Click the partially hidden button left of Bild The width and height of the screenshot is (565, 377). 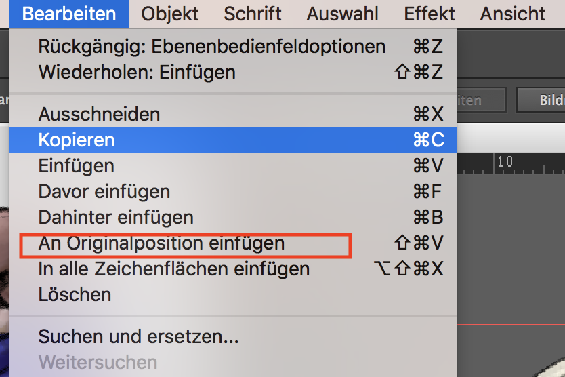(x=482, y=100)
